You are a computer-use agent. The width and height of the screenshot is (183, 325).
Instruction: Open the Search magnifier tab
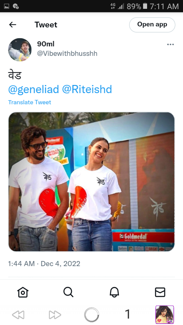[68, 292]
